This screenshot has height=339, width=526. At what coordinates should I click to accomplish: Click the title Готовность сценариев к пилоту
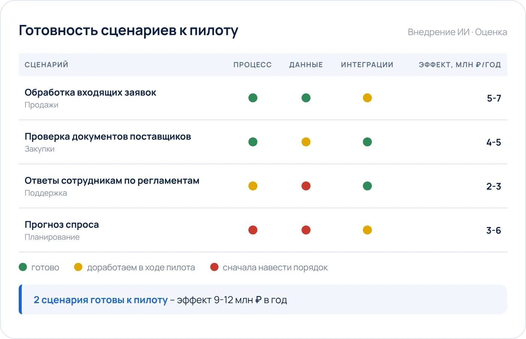(128, 31)
